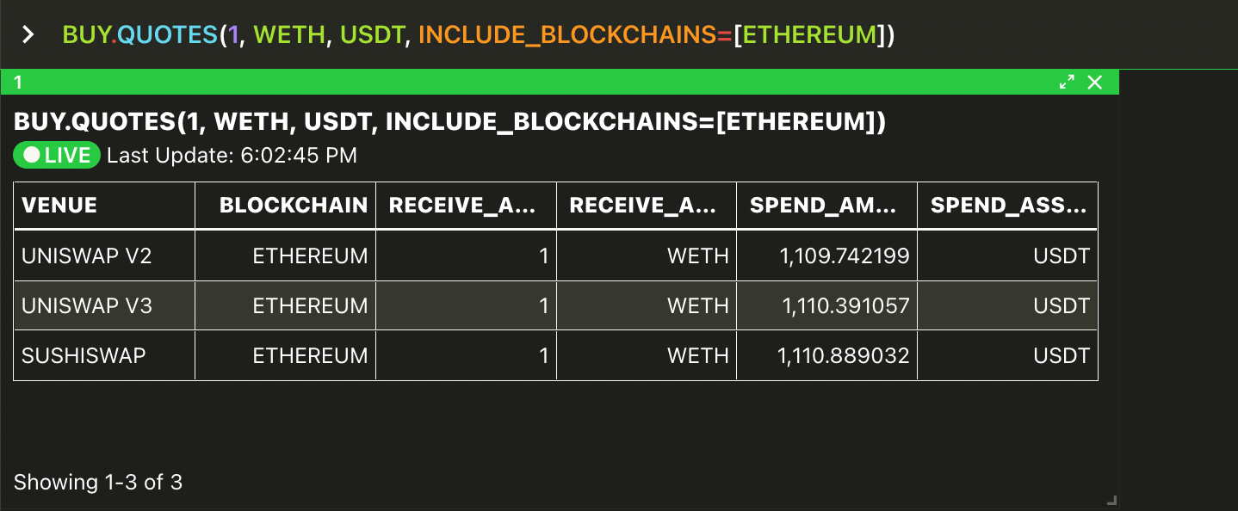Sort by the VENUE column header
The width and height of the screenshot is (1238, 511).
pos(104,206)
